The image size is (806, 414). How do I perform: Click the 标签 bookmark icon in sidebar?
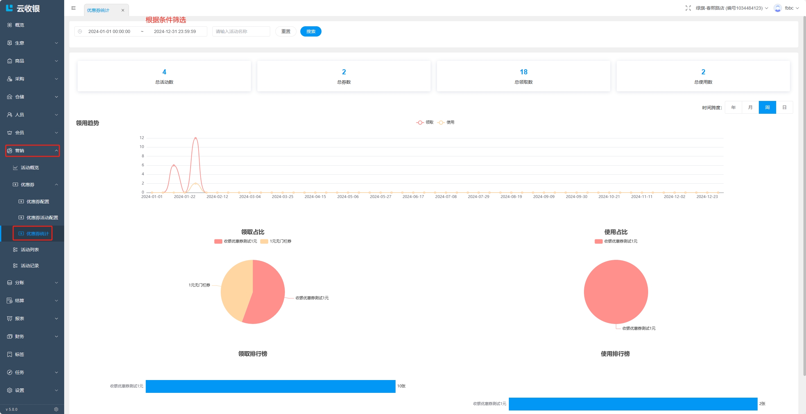(x=10, y=354)
